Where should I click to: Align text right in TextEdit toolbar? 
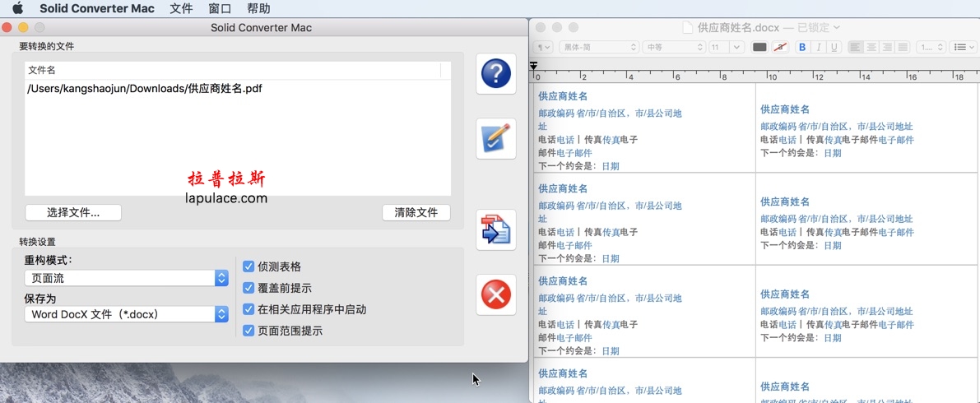(x=887, y=48)
